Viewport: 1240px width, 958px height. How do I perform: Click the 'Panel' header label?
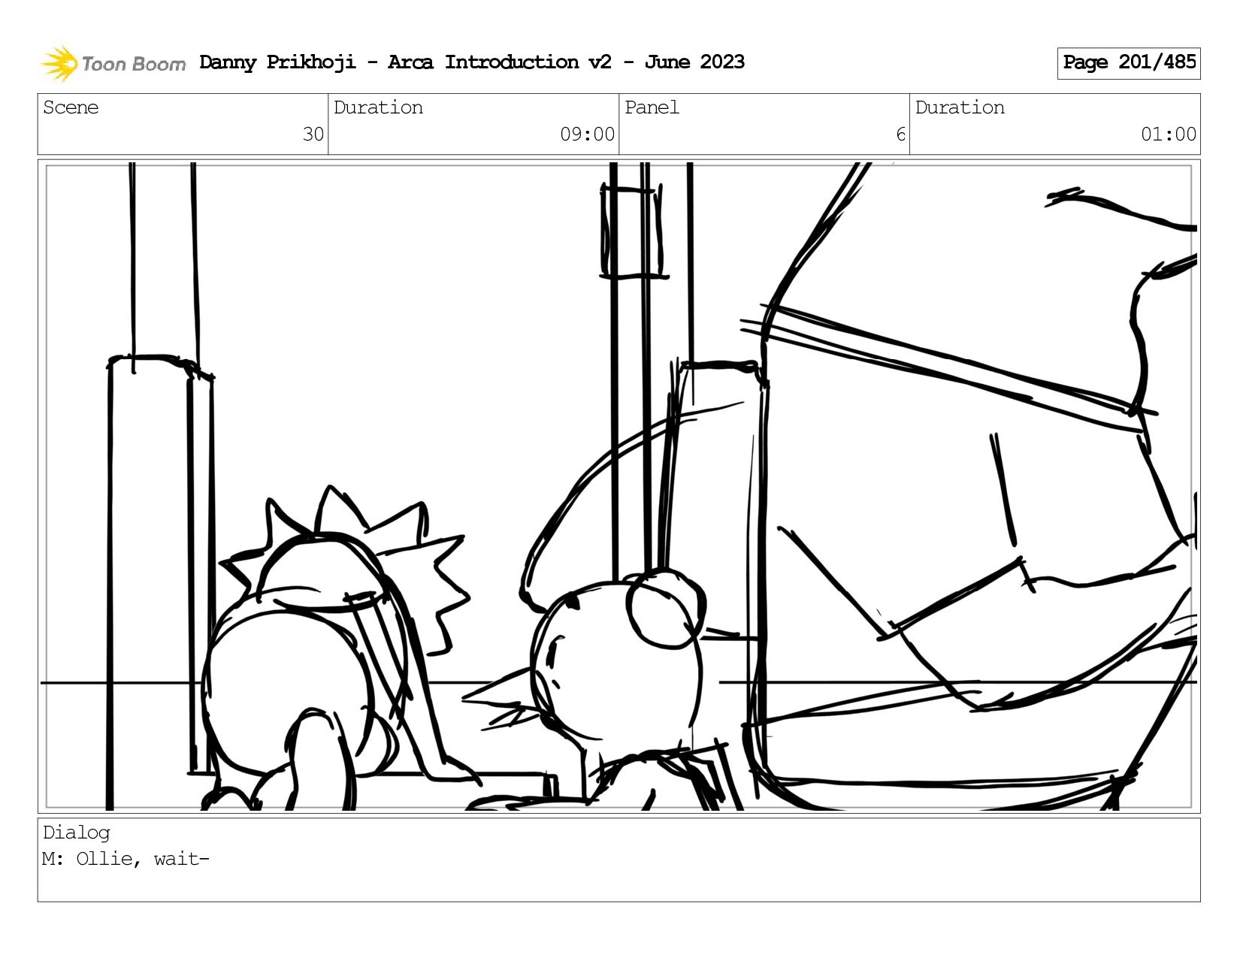pyautogui.click(x=652, y=107)
